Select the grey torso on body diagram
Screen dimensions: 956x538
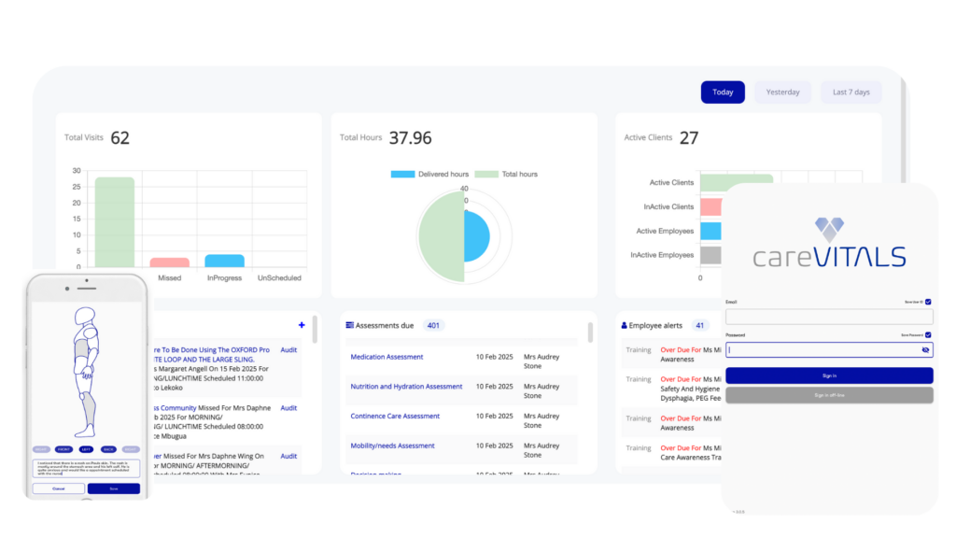pos(81,347)
